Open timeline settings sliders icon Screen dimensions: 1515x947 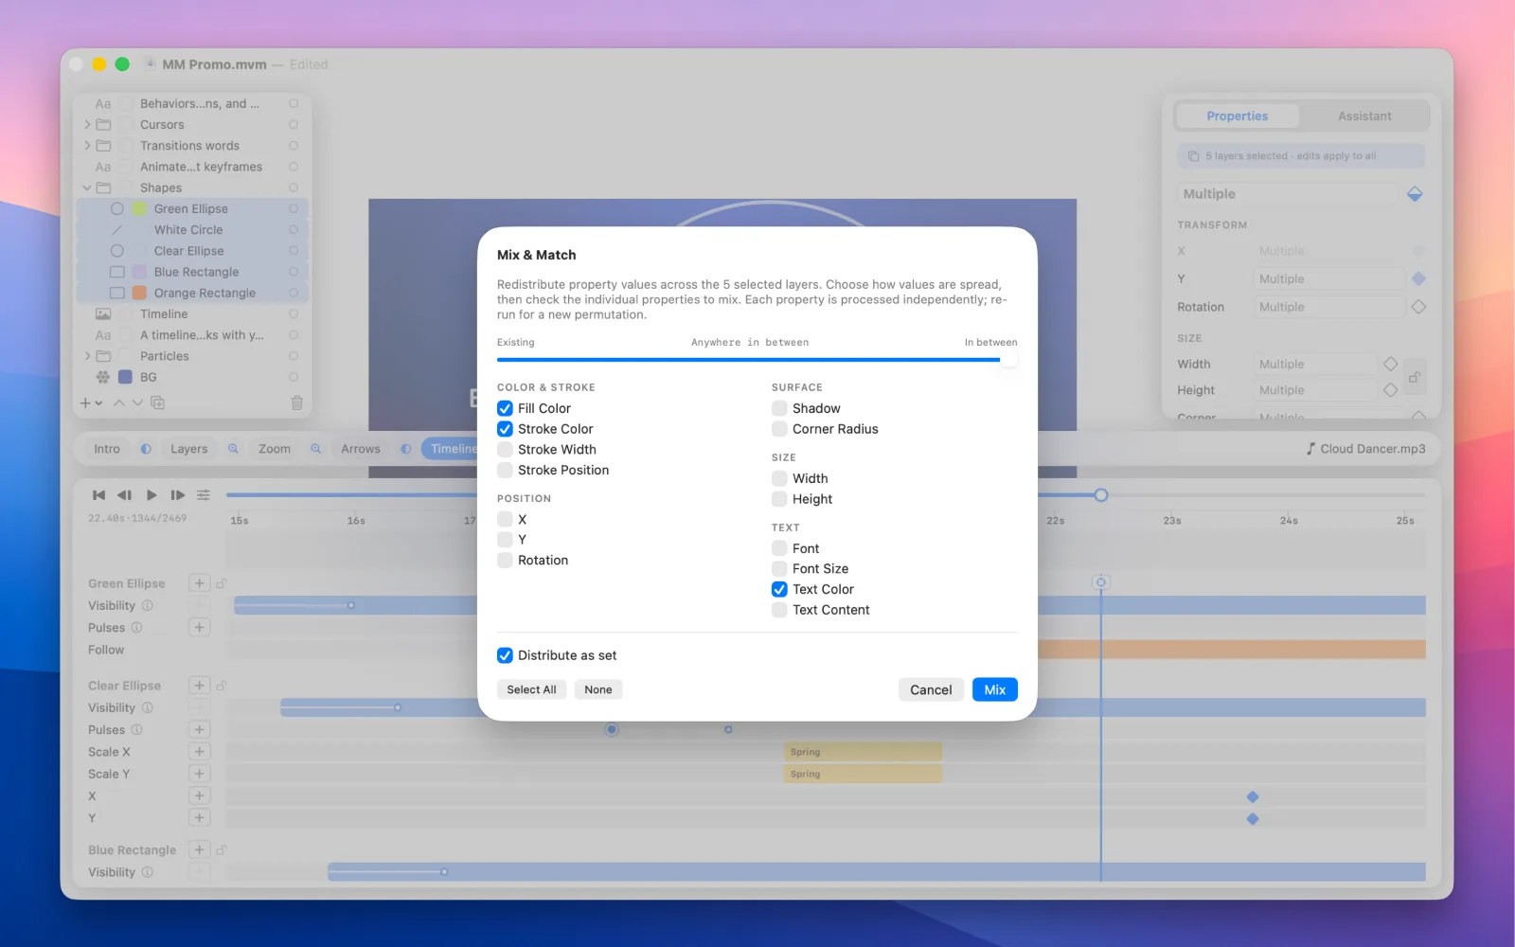(204, 495)
